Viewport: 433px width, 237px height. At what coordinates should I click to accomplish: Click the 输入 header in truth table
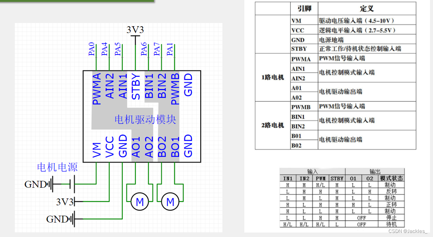coord(312,171)
